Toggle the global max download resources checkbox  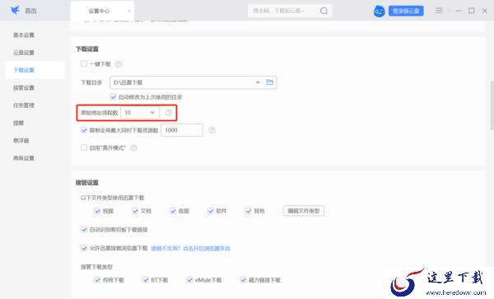[x=84, y=130]
